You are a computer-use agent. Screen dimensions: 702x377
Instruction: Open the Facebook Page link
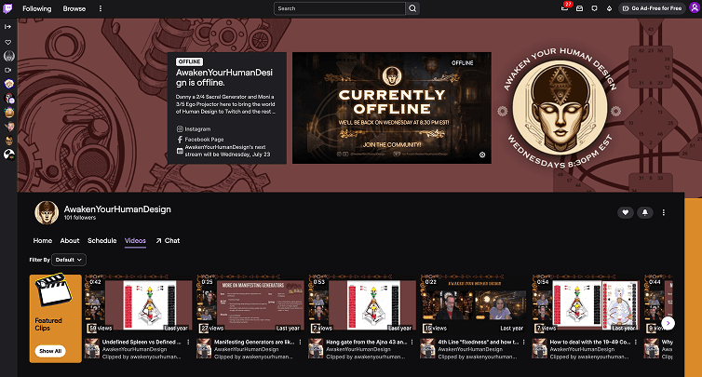[x=200, y=140]
